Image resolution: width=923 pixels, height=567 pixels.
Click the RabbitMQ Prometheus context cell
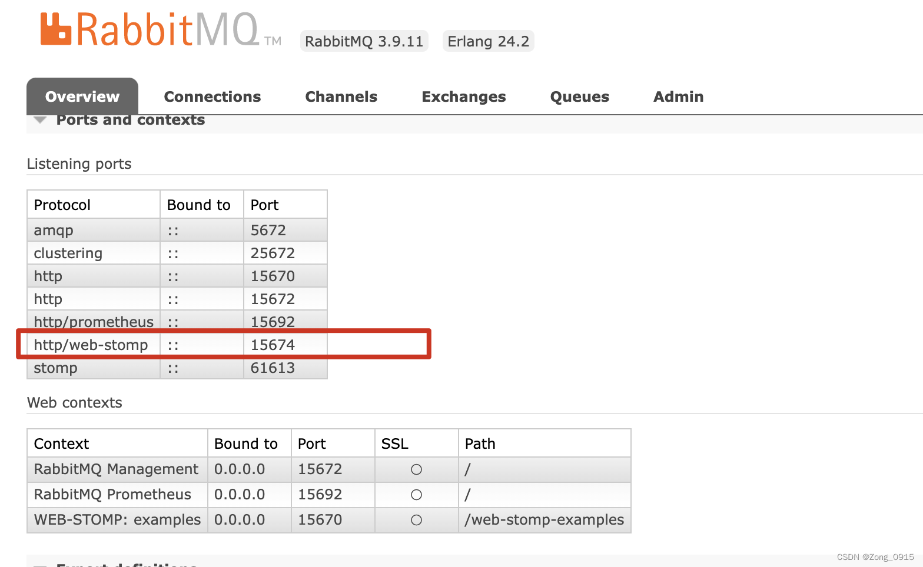point(117,495)
